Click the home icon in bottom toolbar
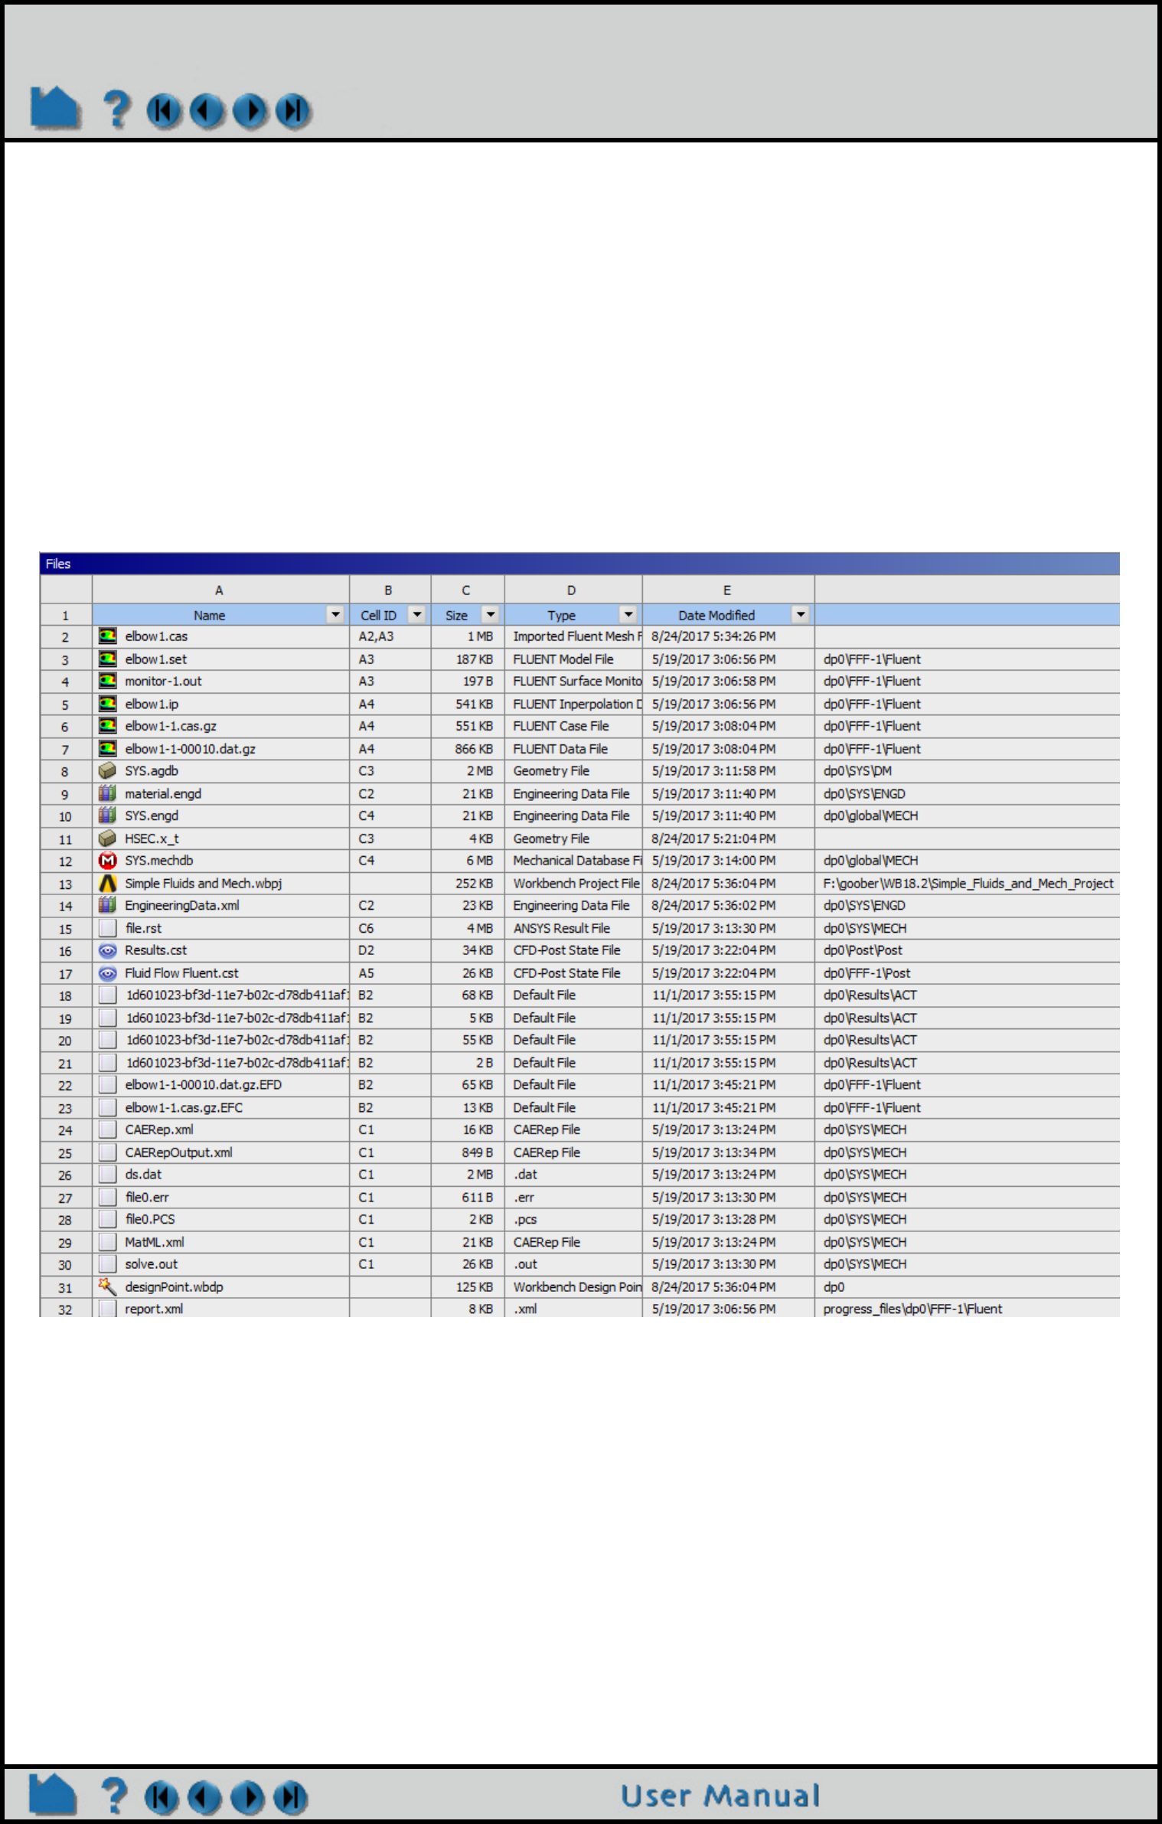1162x1824 pixels. coord(53,1794)
